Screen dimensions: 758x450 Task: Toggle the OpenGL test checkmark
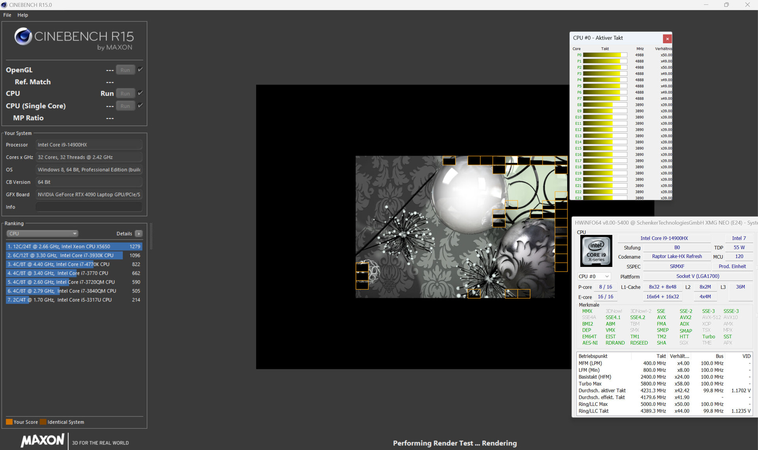click(140, 69)
